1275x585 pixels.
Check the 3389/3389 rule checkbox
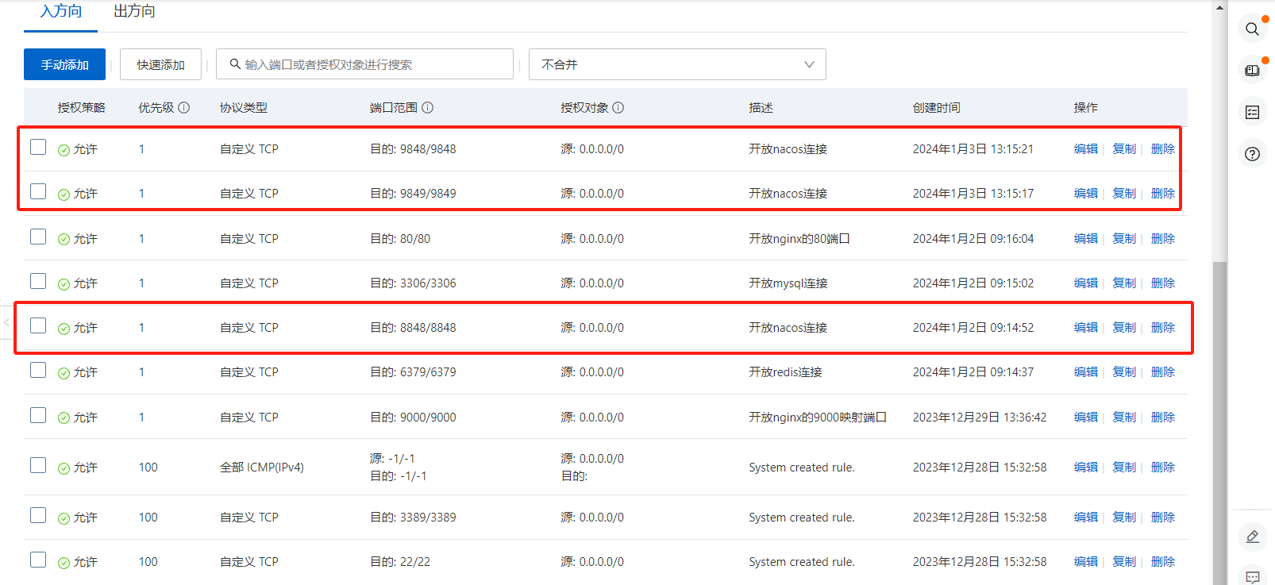[x=38, y=515]
